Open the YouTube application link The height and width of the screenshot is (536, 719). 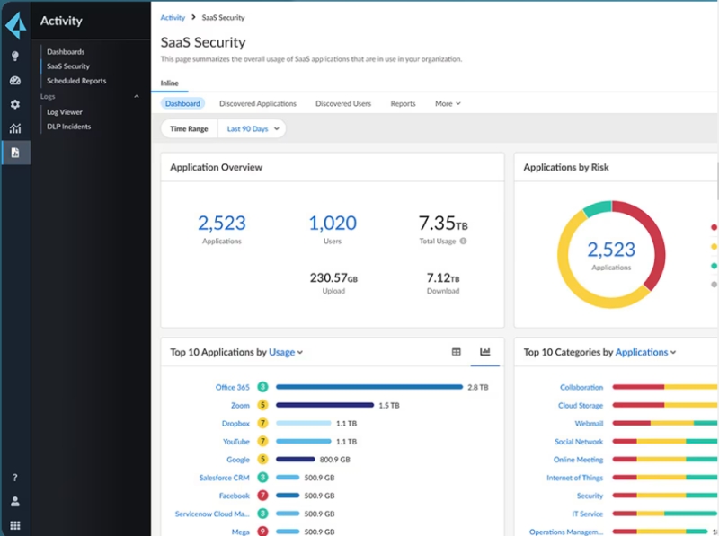236,441
